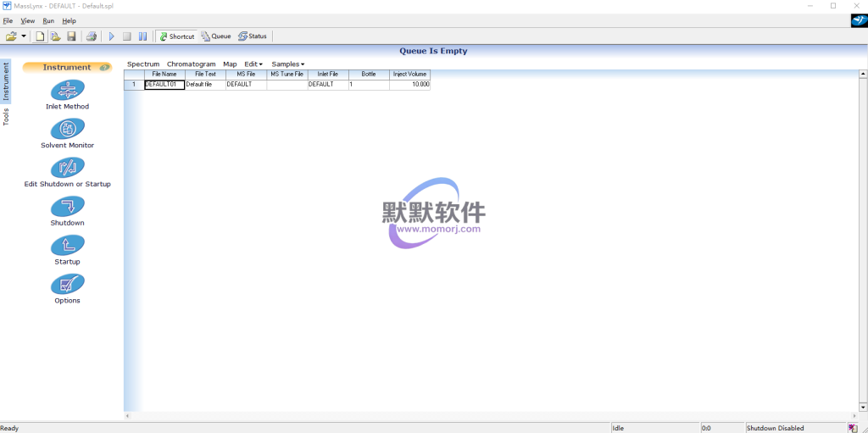Expand the Samples dropdown menu

[x=287, y=64]
